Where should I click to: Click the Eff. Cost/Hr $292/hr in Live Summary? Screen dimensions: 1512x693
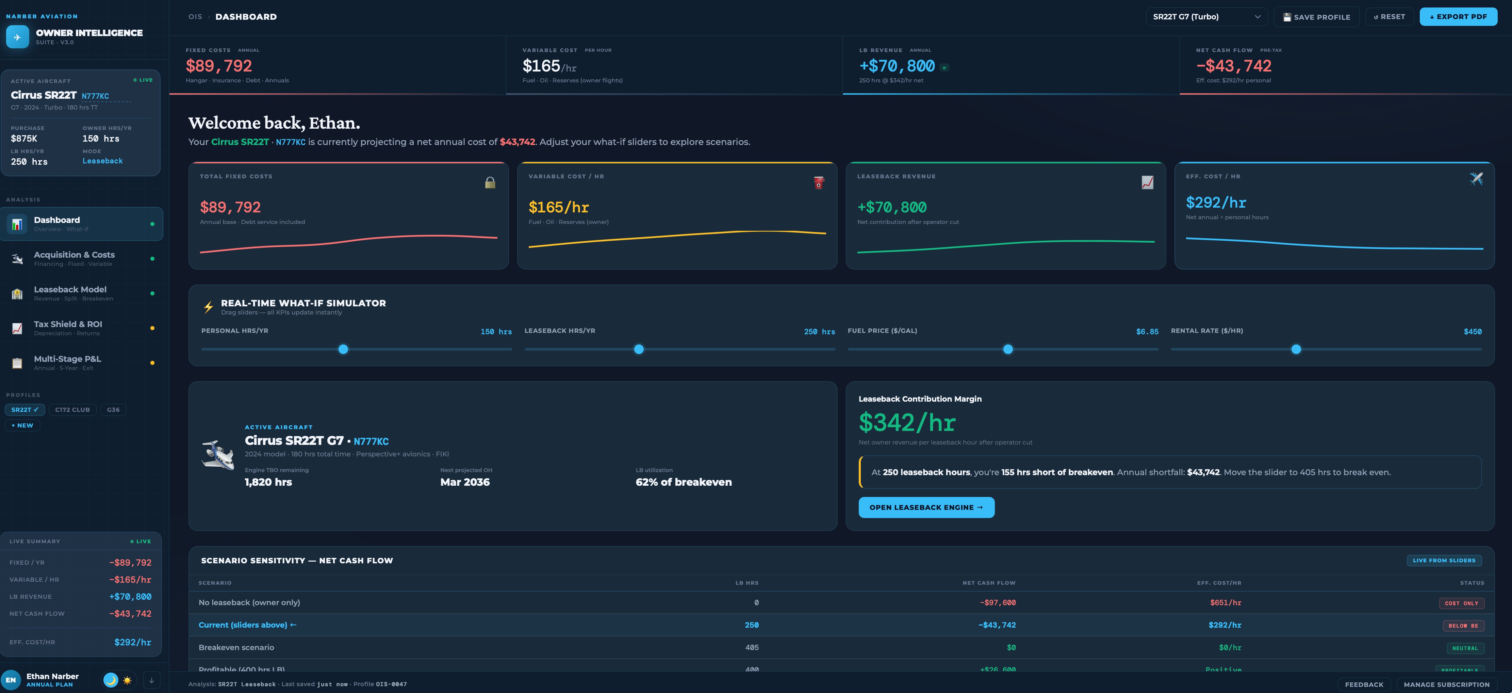[133, 642]
